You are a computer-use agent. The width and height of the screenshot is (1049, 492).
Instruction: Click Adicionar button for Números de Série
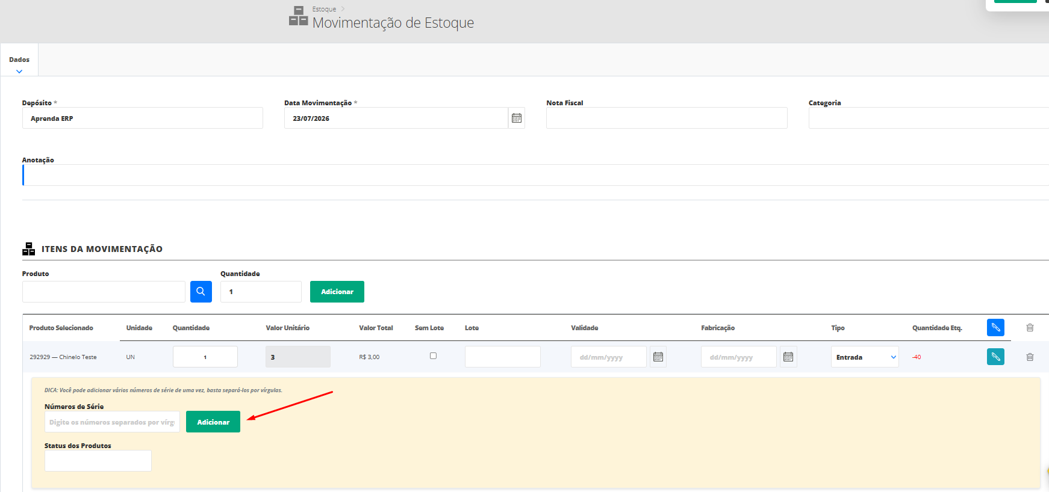click(213, 422)
